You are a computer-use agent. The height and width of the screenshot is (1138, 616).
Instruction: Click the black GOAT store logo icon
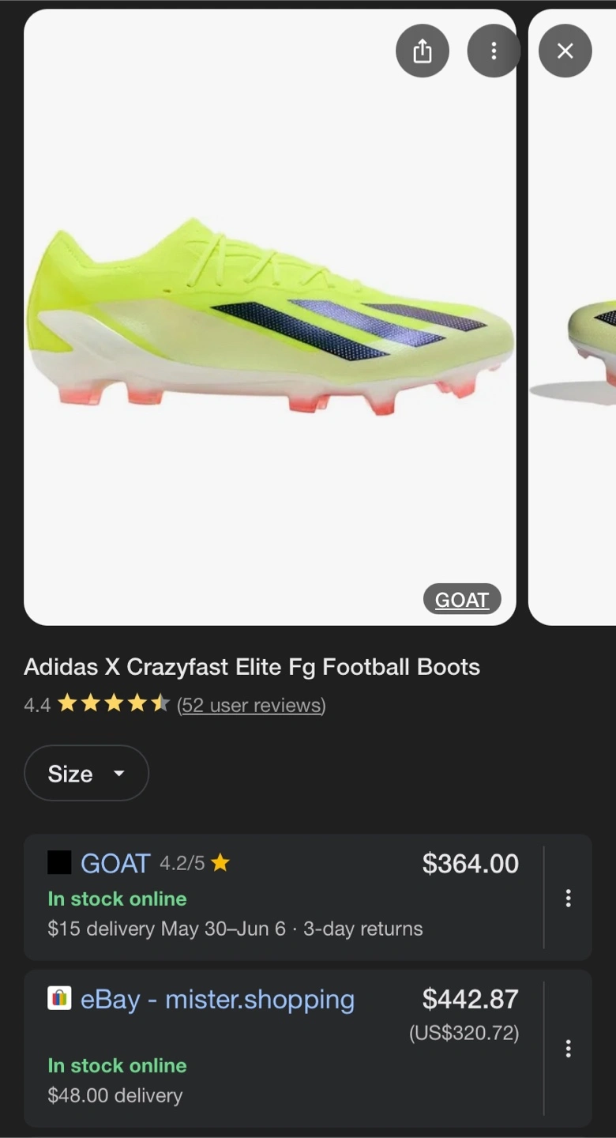pyautogui.click(x=59, y=863)
